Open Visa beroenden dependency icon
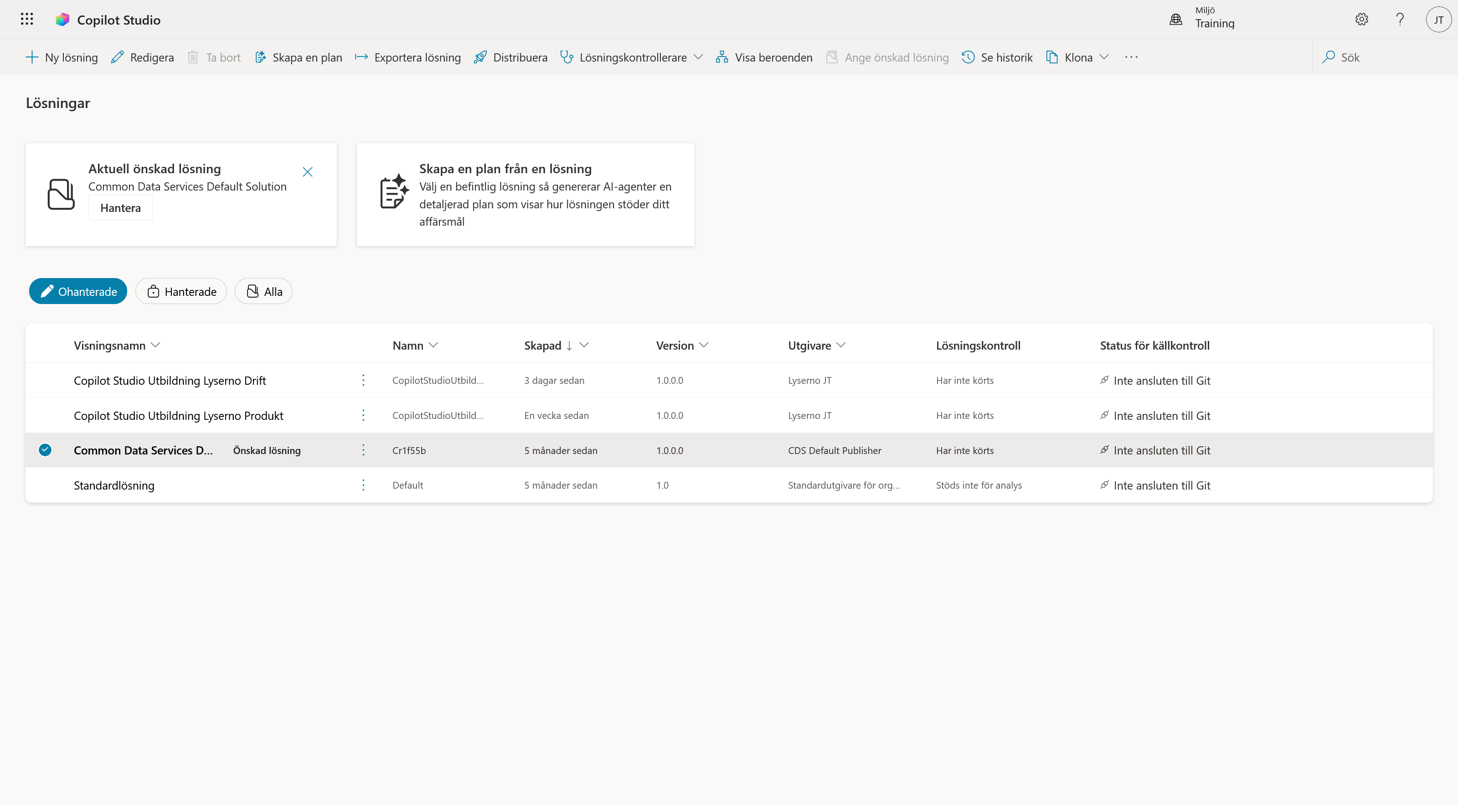Viewport: 1458px width, 805px height. [721, 57]
